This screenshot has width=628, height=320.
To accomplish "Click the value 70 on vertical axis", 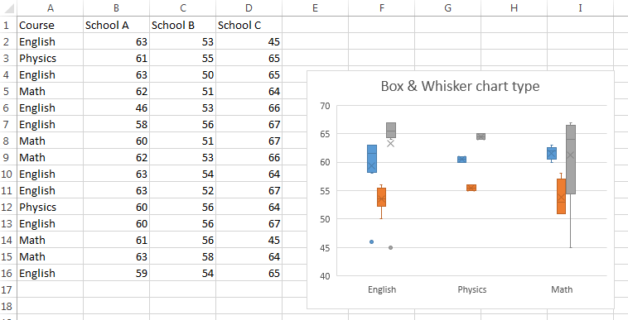I will (x=325, y=106).
